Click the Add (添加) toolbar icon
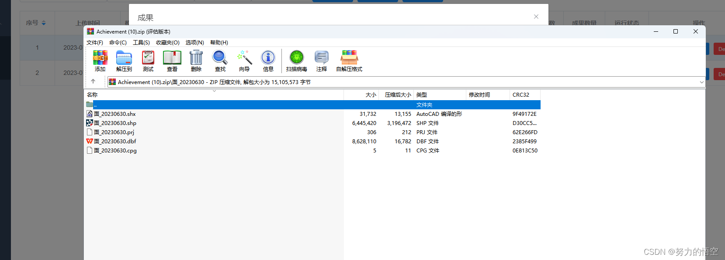 100,57
